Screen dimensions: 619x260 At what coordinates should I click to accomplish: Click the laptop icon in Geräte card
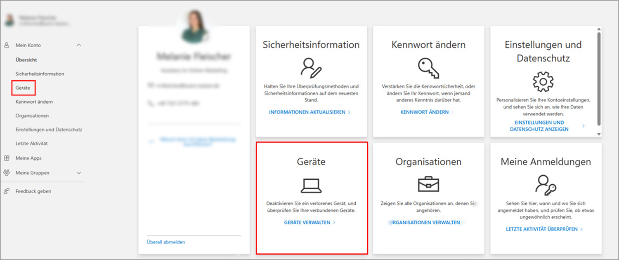pos(311,186)
